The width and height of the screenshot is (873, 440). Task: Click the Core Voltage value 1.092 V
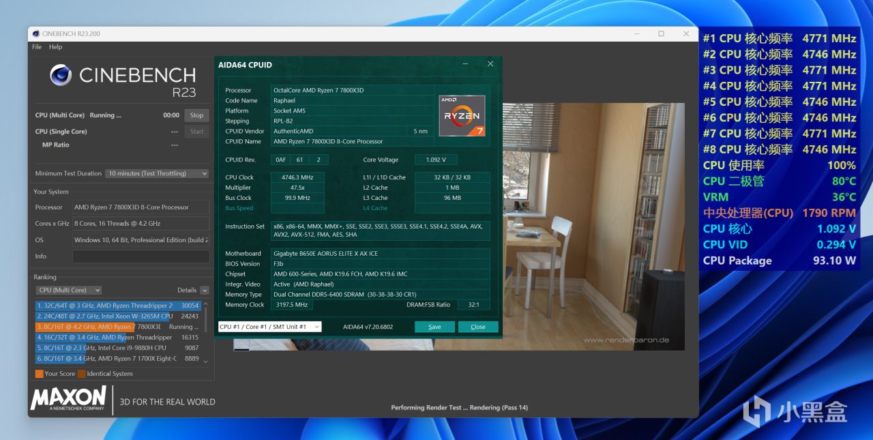pos(435,160)
